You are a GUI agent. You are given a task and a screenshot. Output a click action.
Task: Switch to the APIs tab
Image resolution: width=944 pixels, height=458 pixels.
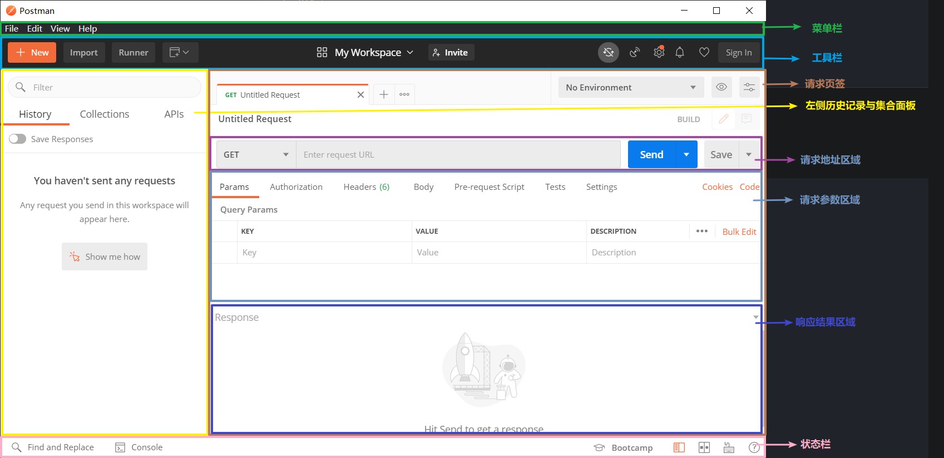point(174,114)
